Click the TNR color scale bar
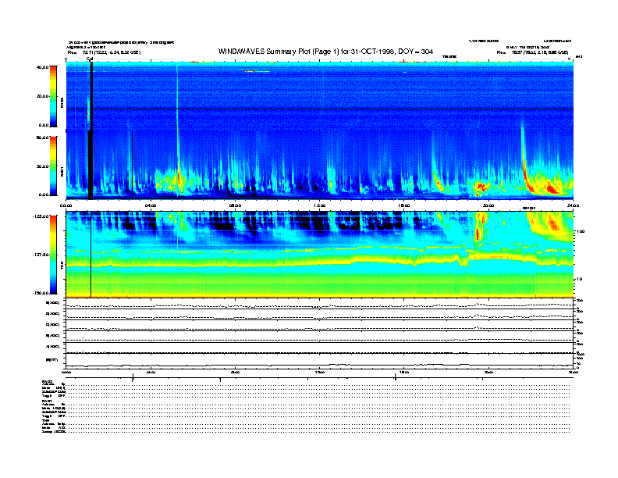Screen dimensions: 618x478 coord(53,255)
